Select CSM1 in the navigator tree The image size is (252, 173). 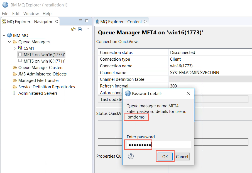pyautogui.click(x=29, y=48)
